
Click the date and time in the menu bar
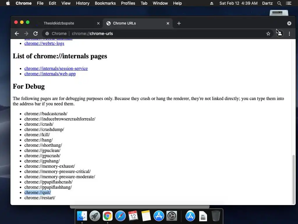(x=239, y=3)
